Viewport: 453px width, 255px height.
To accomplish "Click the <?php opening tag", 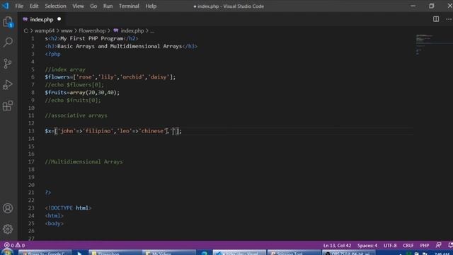I will [x=53, y=54].
